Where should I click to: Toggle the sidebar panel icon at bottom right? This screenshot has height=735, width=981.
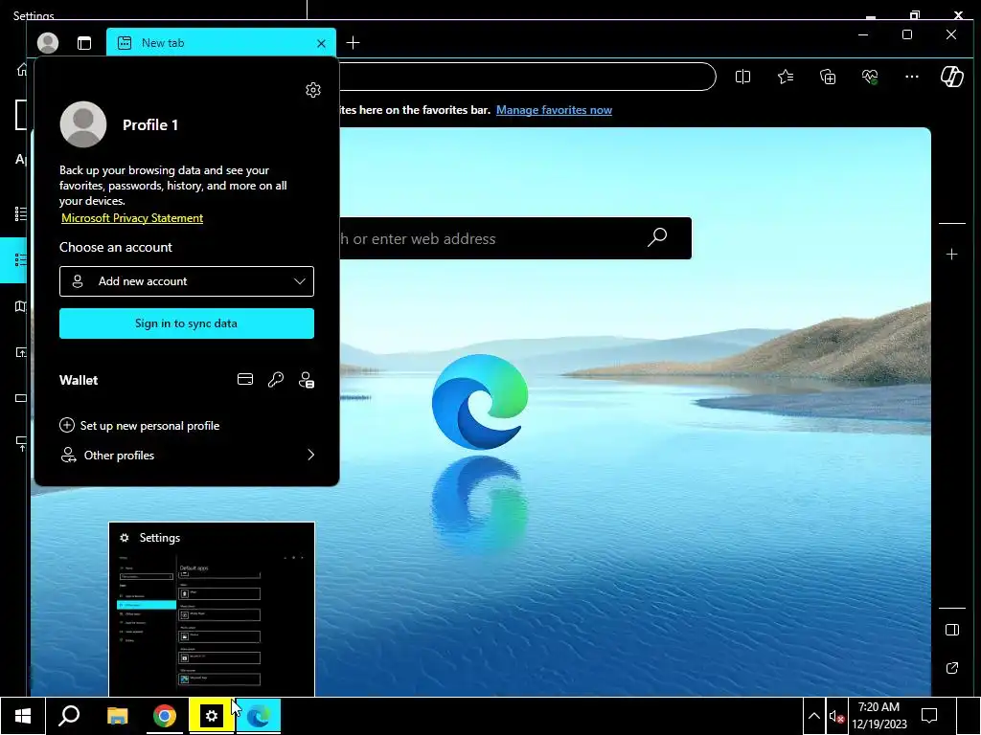tap(951, 630)
